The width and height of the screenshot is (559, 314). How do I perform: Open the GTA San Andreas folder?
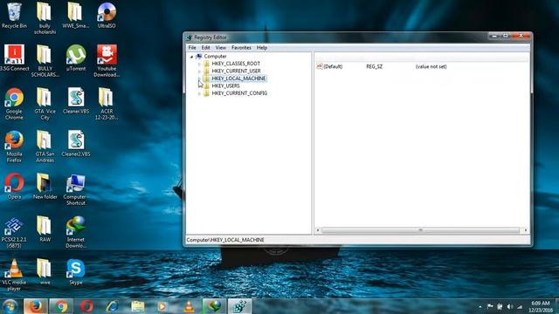(x=45, y=147)
